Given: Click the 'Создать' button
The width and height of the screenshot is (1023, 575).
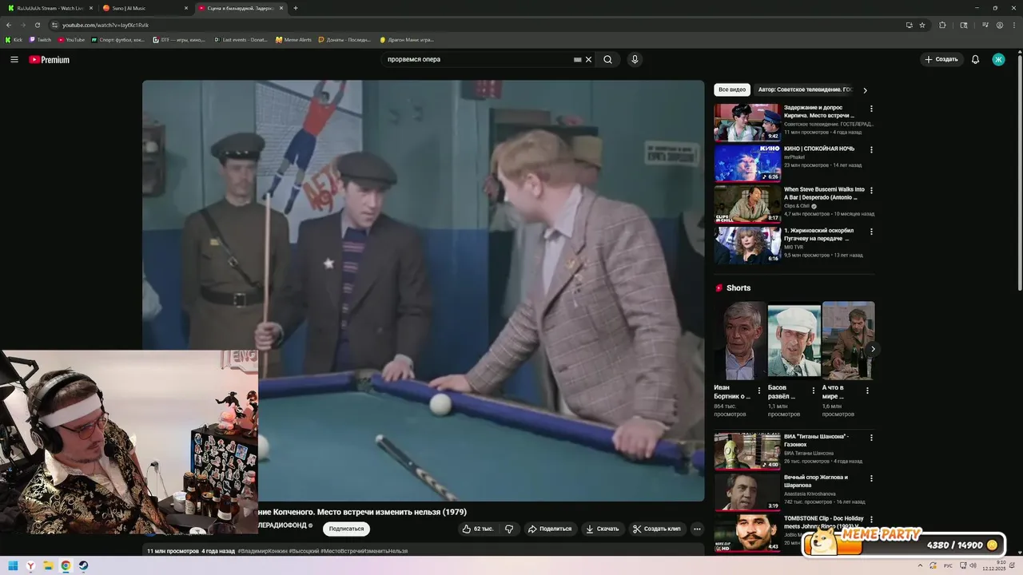Looking at the screenshot, I should click(941, 59).
